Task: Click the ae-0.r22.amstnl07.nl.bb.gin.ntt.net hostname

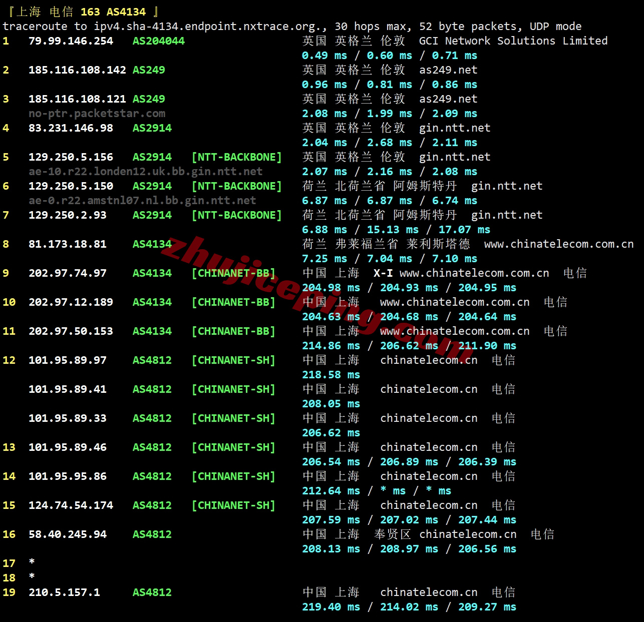Action: click(142, 201)
